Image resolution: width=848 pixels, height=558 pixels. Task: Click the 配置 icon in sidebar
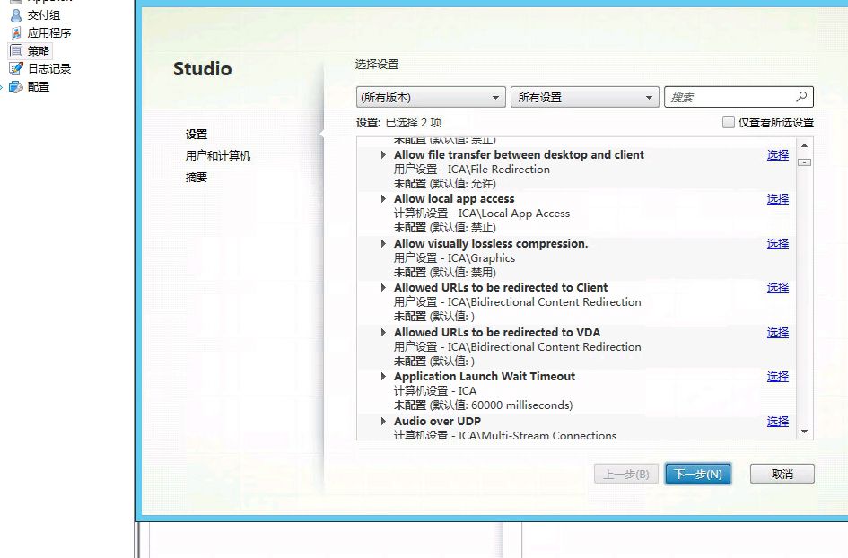tap(16, 87)
